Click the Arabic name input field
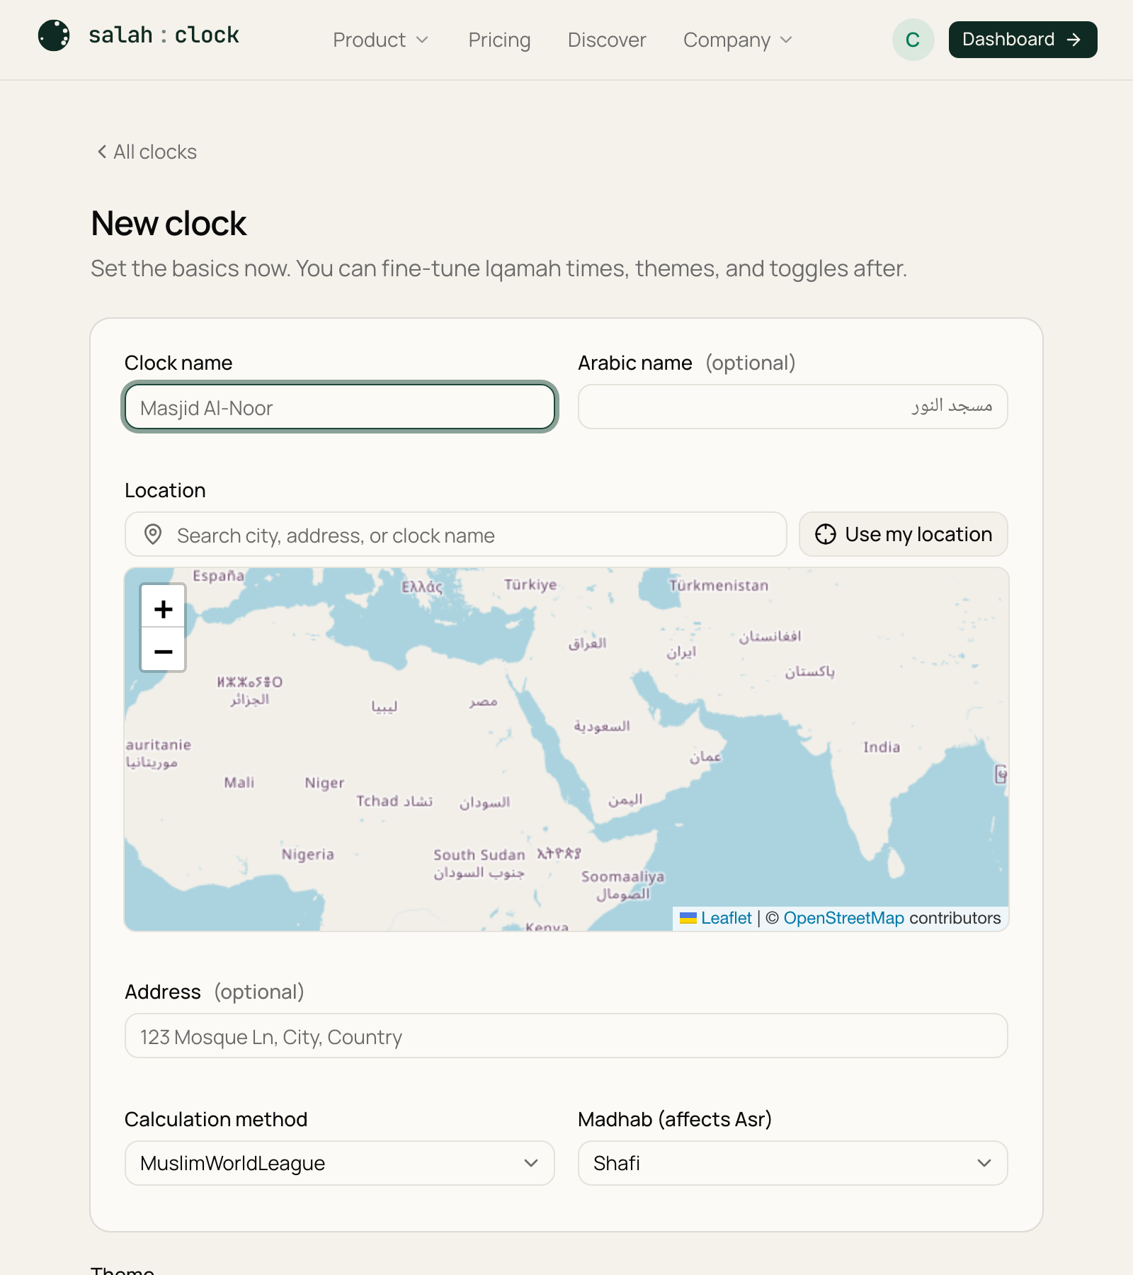 click(x=793, y=407)
